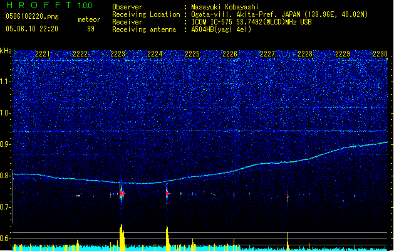Click the 1.0 kHz axis label

(6, 113)
